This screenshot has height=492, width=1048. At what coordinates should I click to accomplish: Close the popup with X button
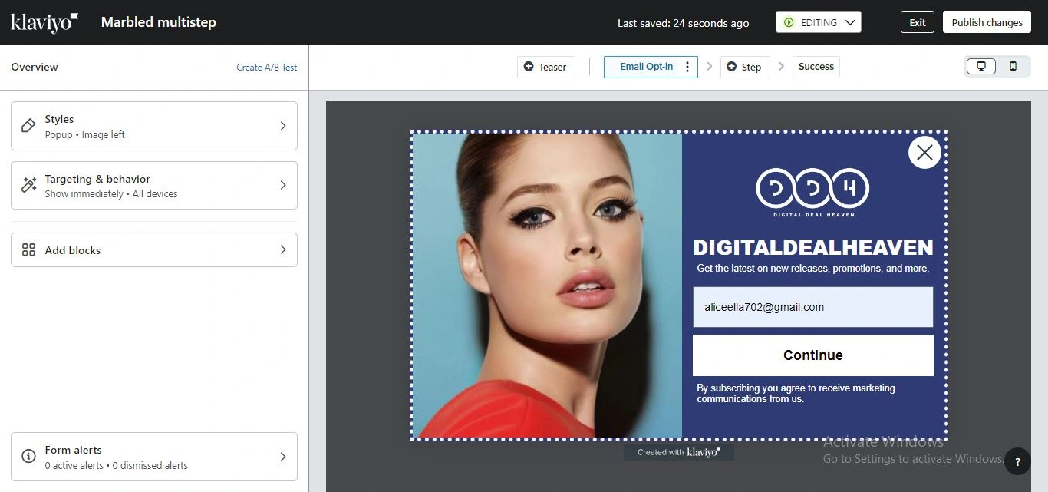tap(924, 152)
